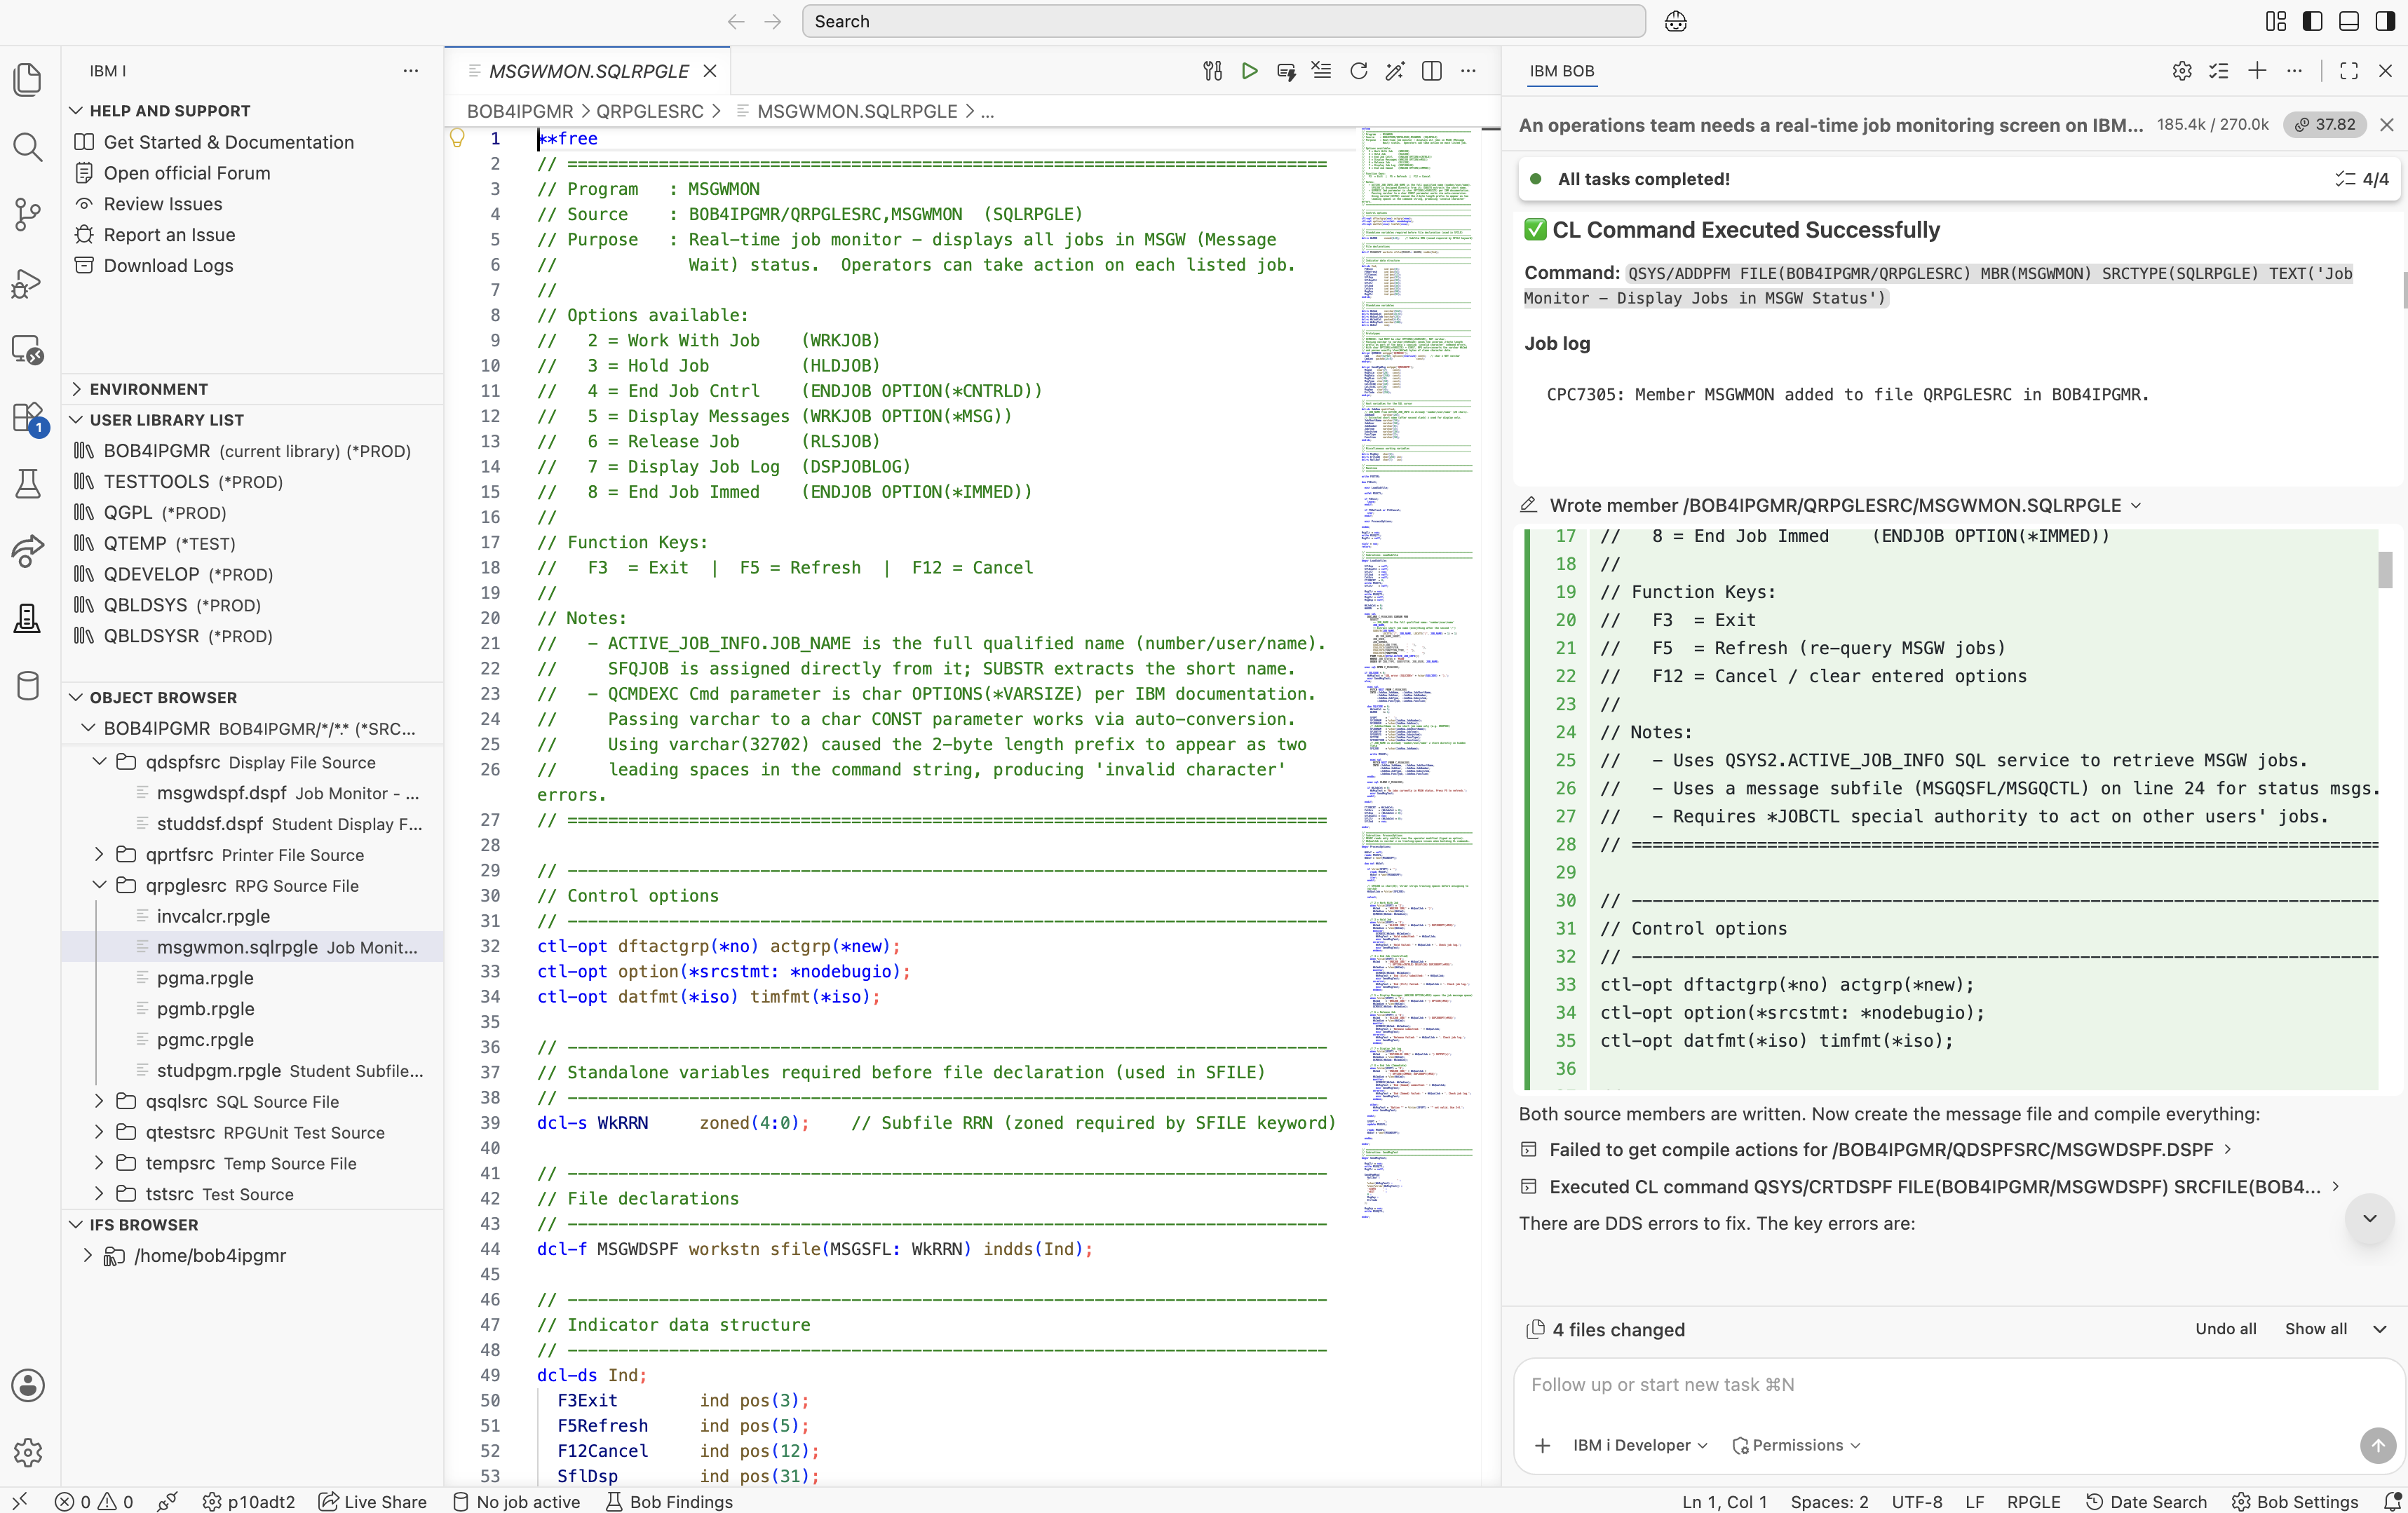This screenshot has width=2408, height=1513.
Task: Click scroll-to-bottom arrow in chat
Action: point(2369,1218)
